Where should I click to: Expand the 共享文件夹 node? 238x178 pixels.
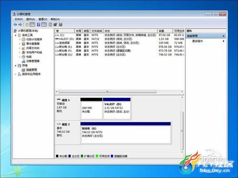point(20,48)
